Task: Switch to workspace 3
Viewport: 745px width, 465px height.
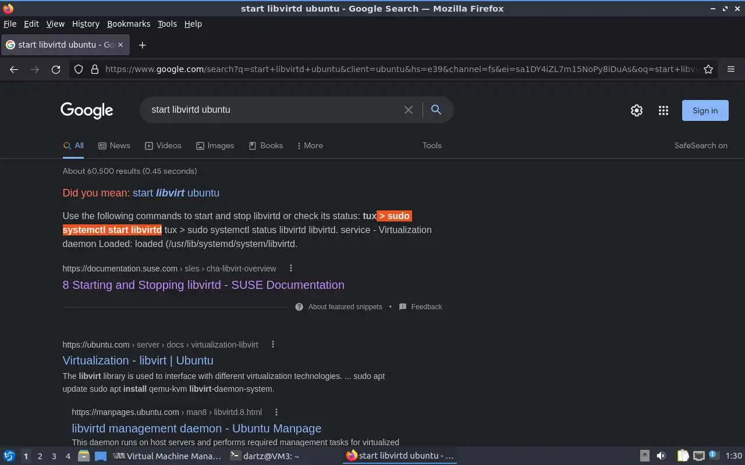Action: pos(54,456)
